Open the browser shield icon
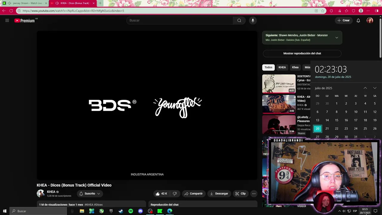 pos(354,11)
